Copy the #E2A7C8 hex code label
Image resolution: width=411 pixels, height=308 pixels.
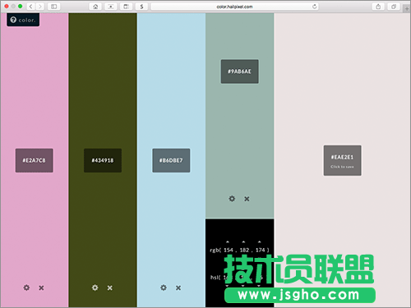[35, 160]
